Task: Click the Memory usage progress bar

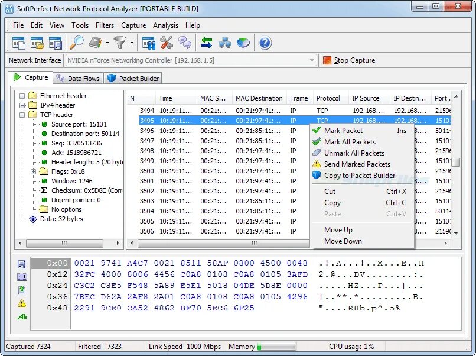Action: coord(277,347)
